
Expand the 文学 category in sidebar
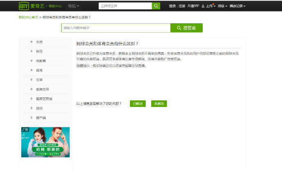pos(39,80)
